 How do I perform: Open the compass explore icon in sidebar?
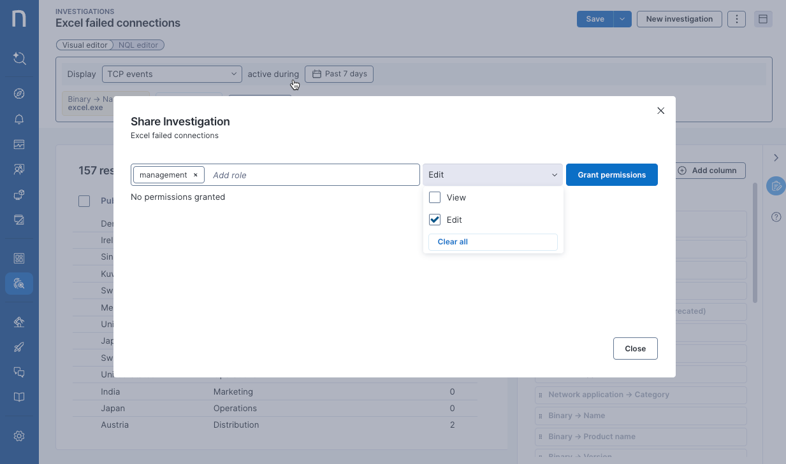(19, 94)
